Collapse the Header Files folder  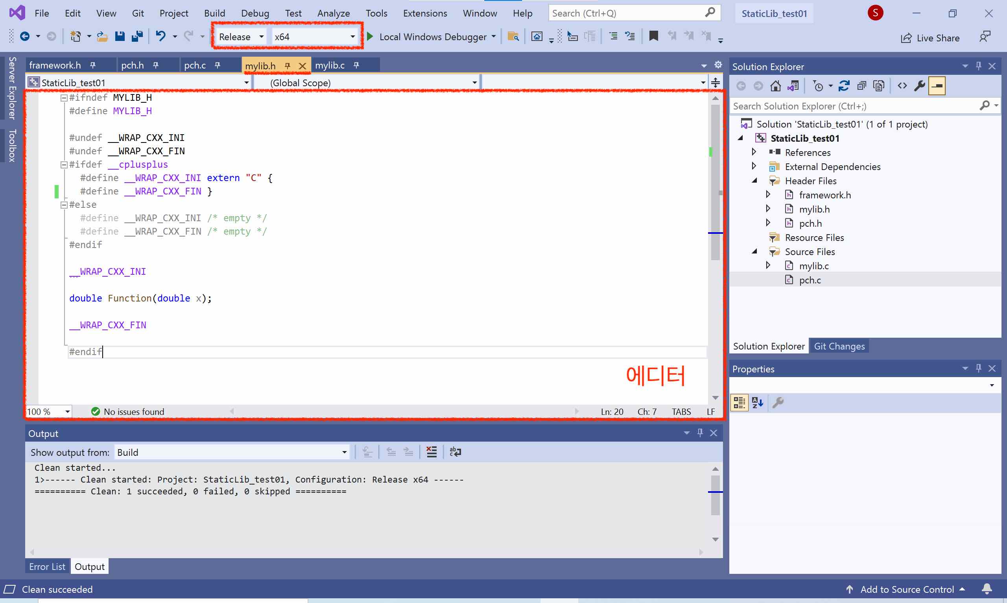pos(754,180)
